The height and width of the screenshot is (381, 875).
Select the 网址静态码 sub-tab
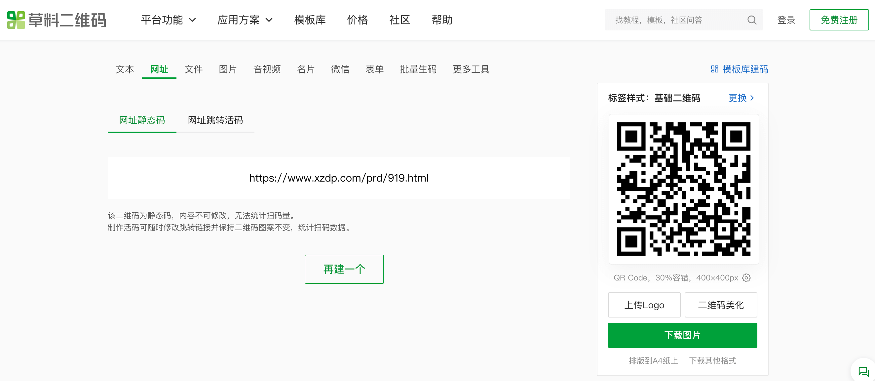[142, 120]
